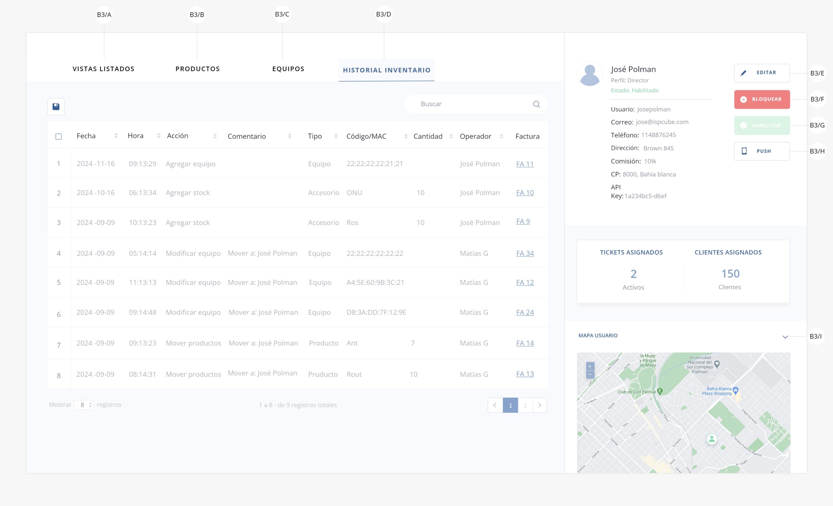This screenshot has width=833, height=506.
Task: Sort table by Fecha column arrows
Action: (116, 136)
